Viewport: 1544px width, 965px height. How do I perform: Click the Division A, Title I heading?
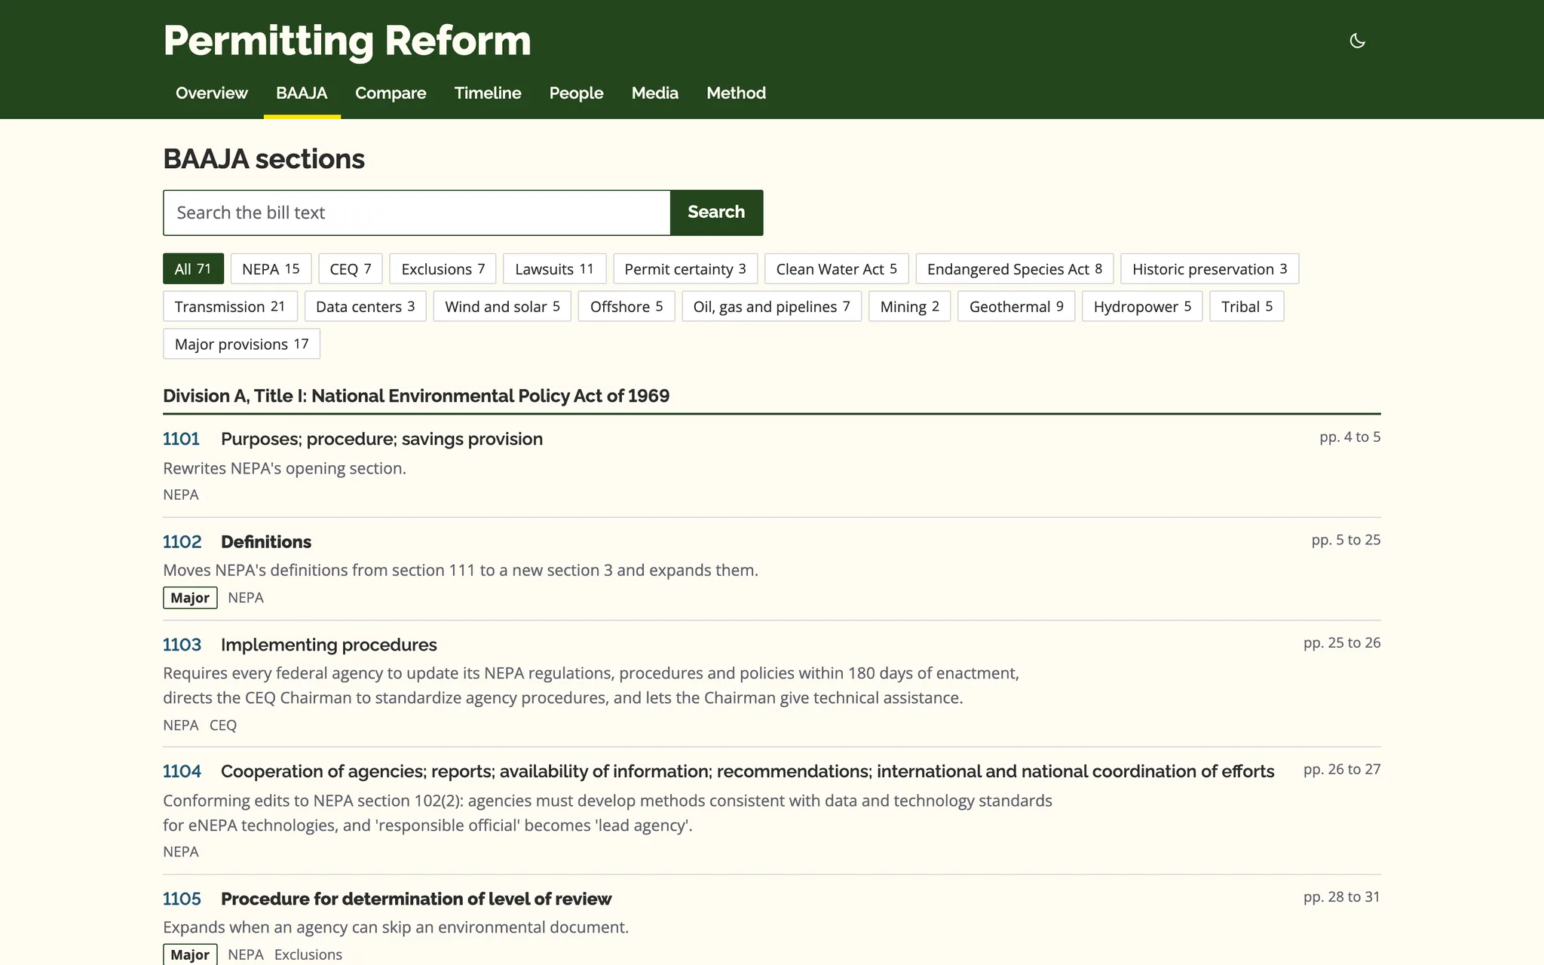point(416,396)
